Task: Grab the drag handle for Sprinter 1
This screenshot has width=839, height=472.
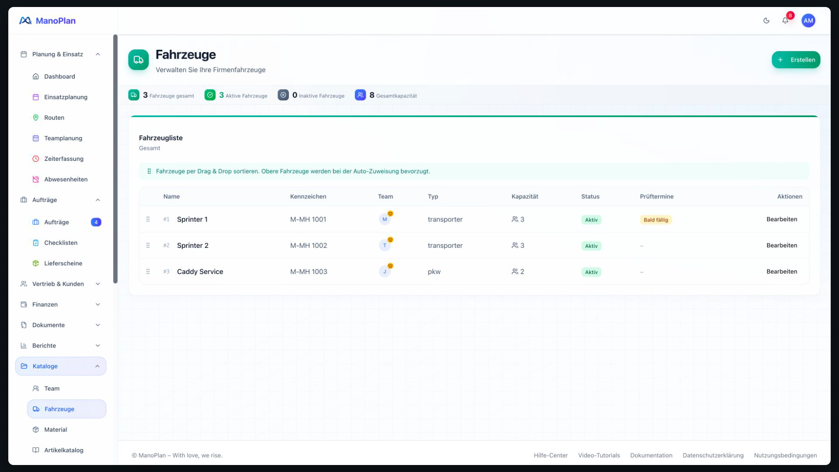Action: pos(148,219)
